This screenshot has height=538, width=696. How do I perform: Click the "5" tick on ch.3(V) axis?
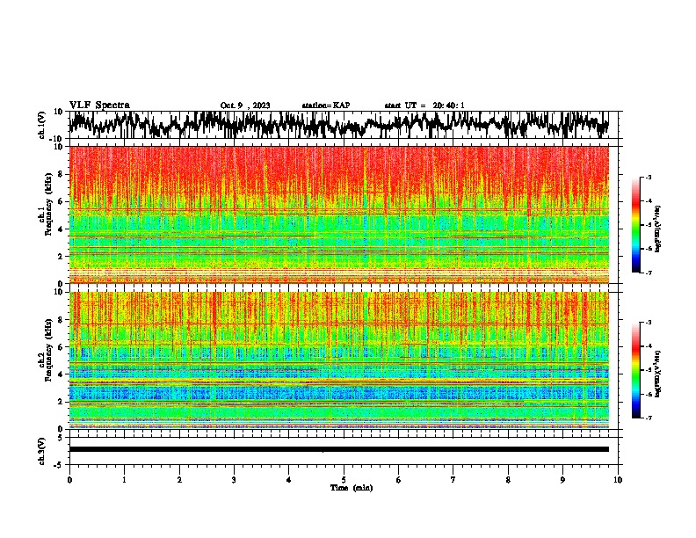(61, 438)
